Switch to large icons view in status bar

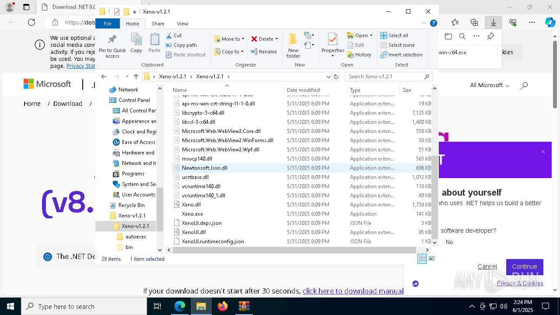pos(432,259)
